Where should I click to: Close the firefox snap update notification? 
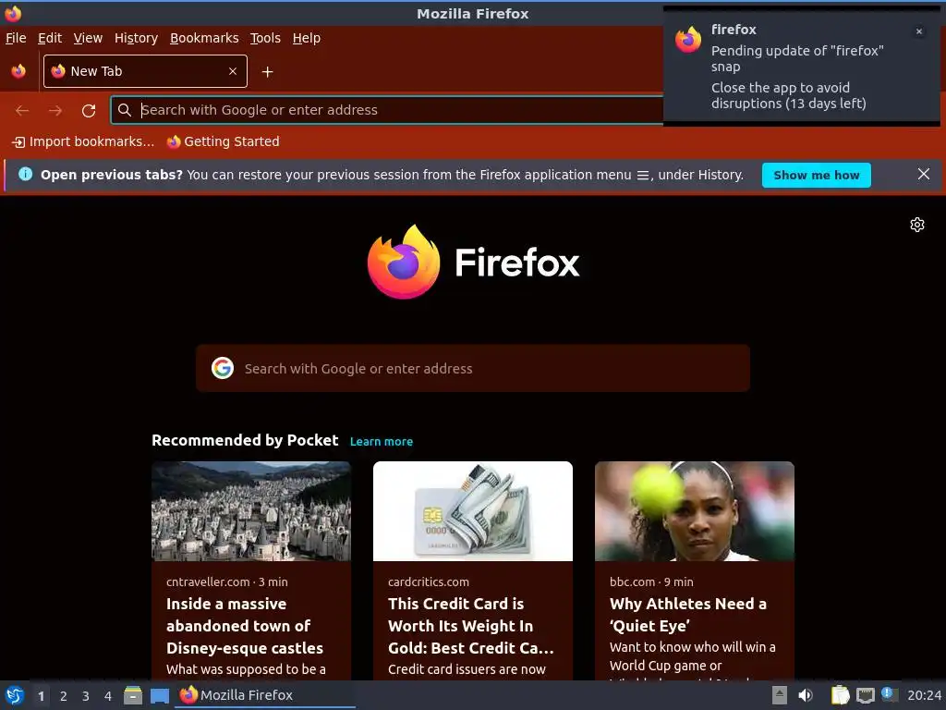tap(919, 31)
